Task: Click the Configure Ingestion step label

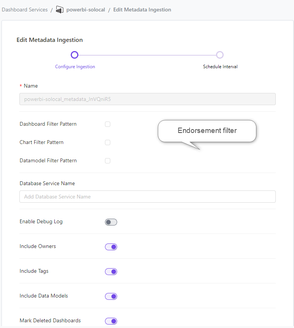Action: pyautogui.click(x=75, y=66)
